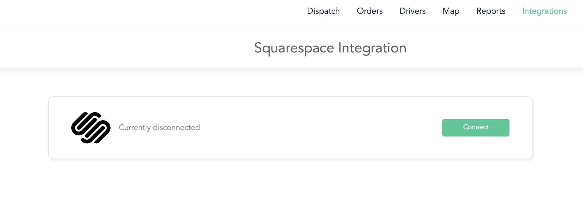Open Orders from the navigation bar

coord(369,11)
